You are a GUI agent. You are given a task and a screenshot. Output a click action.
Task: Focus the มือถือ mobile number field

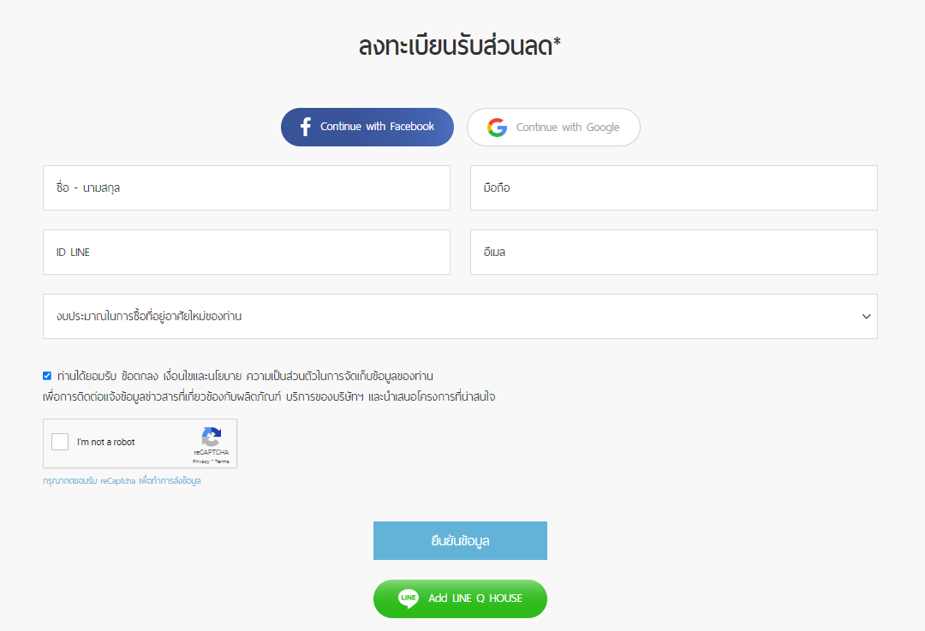coord(674,188)
